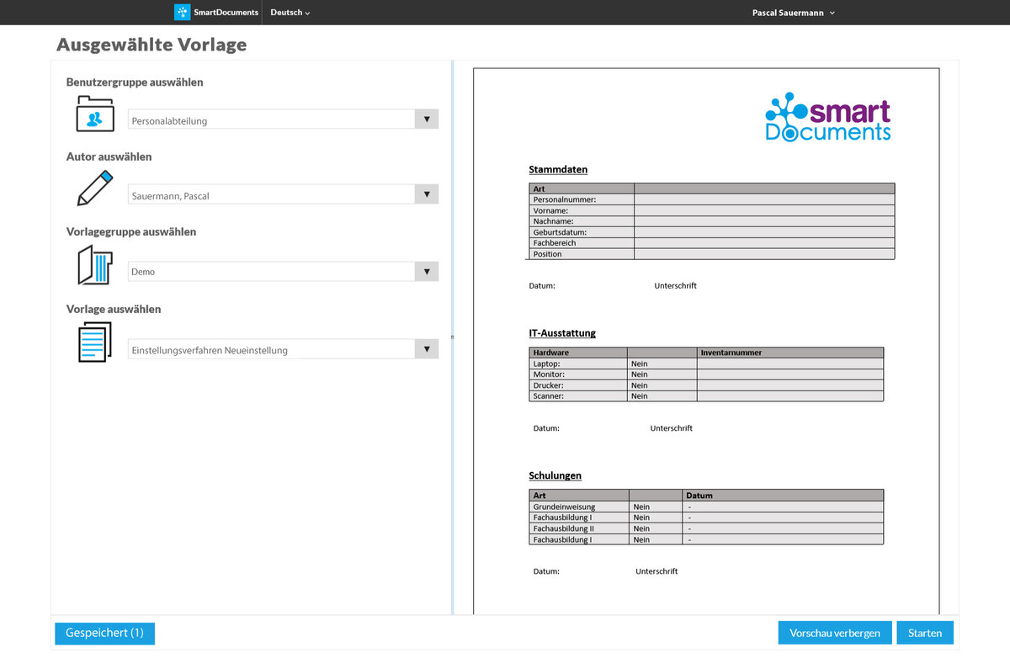Click the template documents icon
The height and width of the screenshot is (658, 1010).
click(x=95, y=342)
